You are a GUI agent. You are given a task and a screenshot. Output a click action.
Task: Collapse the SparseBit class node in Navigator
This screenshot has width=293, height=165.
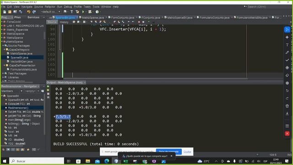point(2,96)
